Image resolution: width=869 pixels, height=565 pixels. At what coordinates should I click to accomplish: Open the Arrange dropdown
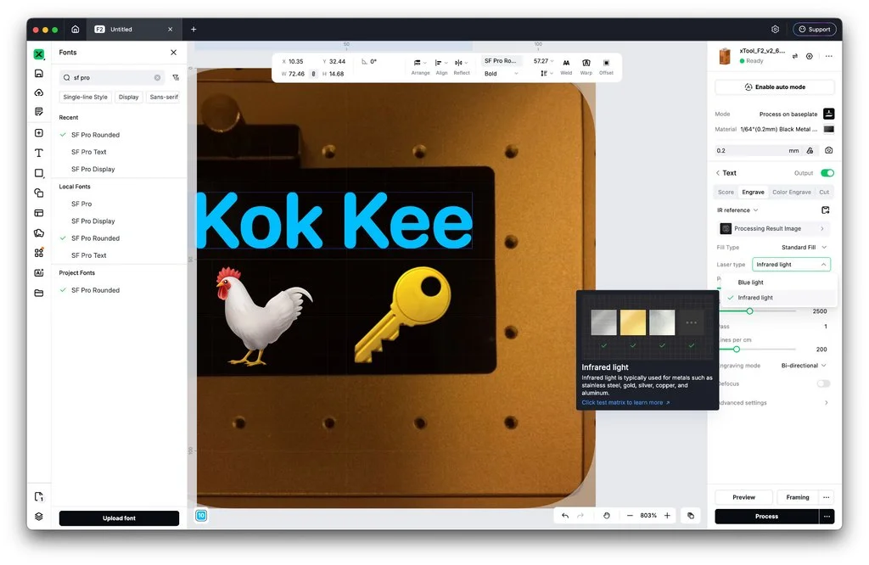[421, 66]
